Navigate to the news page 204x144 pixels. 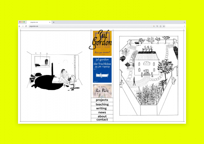point(102,112)
